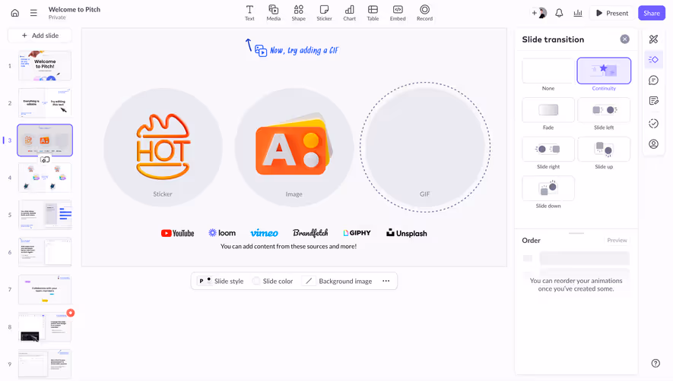Click the red comment badge on slide 8
Screen dimensions: 673x381
71,313
